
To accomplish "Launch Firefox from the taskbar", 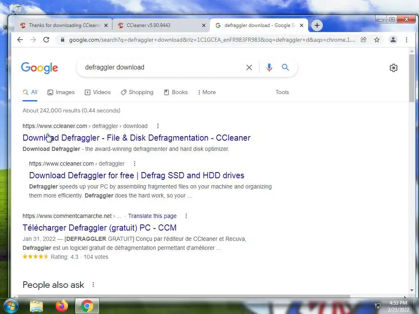I will coord(62,306).
